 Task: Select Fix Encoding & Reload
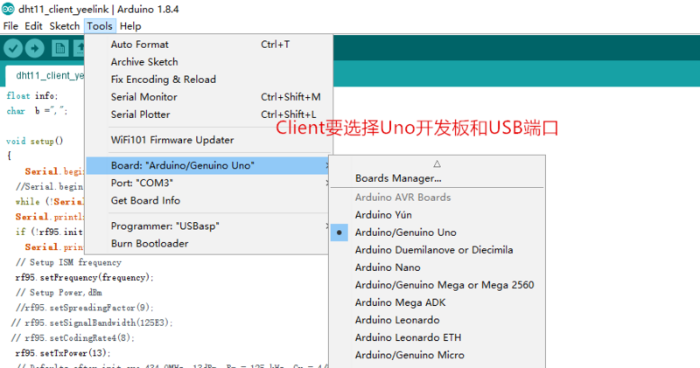(x=209, y=80)
